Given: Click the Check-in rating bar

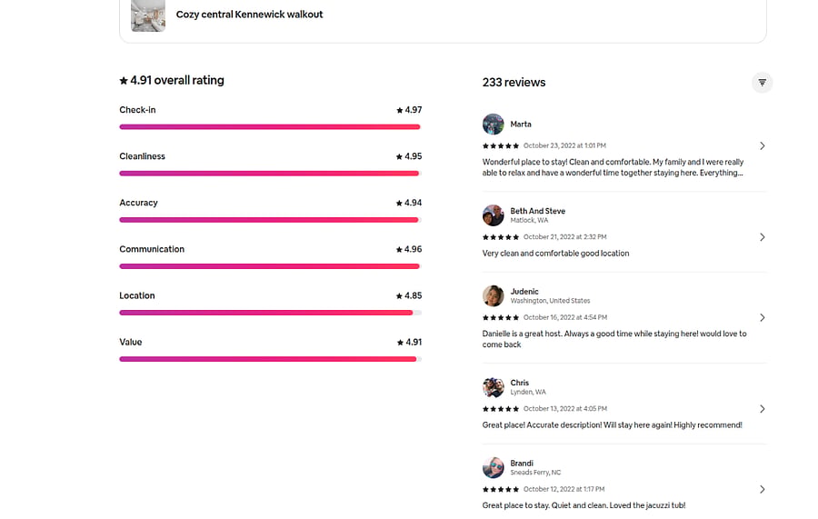Looking at the screenshot, I should (270, 126).
